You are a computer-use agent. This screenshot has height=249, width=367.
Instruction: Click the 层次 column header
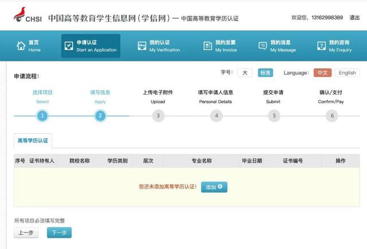tap(148, 161)
